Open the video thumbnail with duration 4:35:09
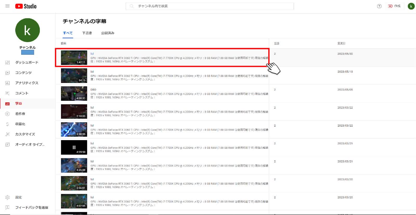Image resolution: width=416 pixels, height=215 pixels. [74, 165]
